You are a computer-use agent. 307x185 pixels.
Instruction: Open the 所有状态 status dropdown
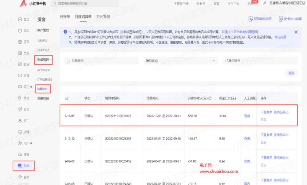click(181, 61)
